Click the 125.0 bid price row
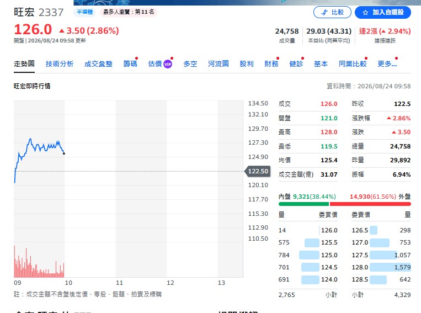The width and height of the screenshot is (421, 313). click(308, 255)
